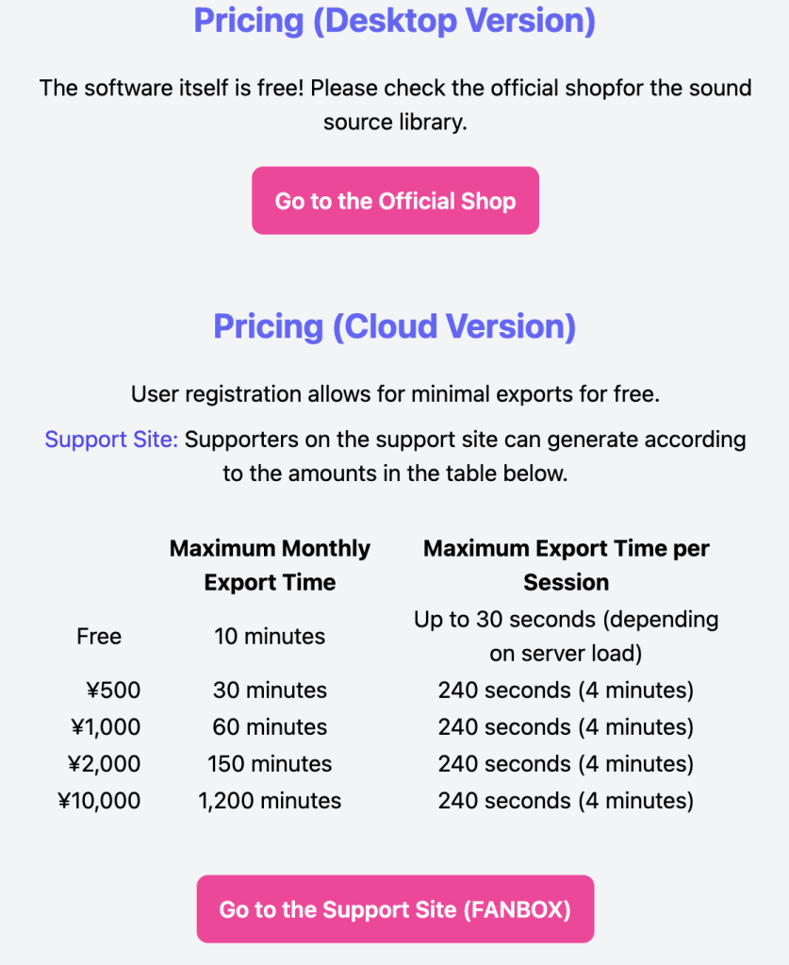789x965 pixels.
Task: Select the Maximum Export Time per Session header
Action: click(566, 565)
